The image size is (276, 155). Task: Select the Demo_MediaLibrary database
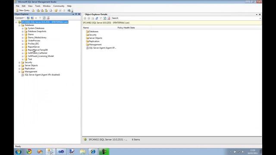pyautogui.click(x=37, y=37)
